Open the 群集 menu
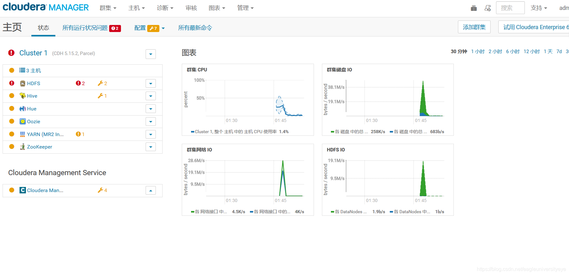This screenshot has height=275, width=569. [x=108, y=8]
